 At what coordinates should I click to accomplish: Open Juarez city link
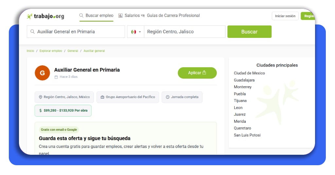click(x=240, y=115)
